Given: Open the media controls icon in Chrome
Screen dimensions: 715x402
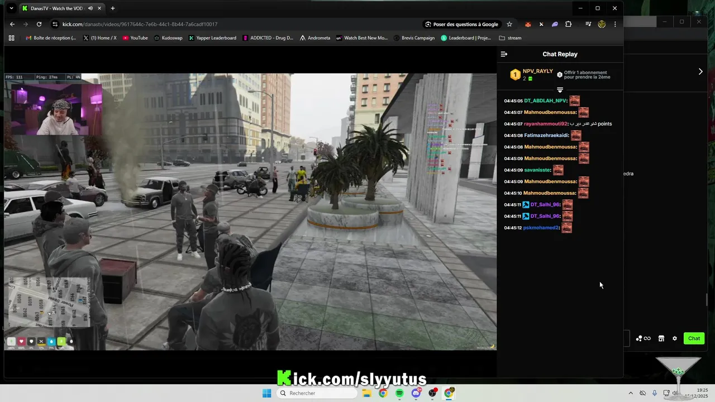Looking at the screenshot, I should pyautogui.click(x=588, y=24).
